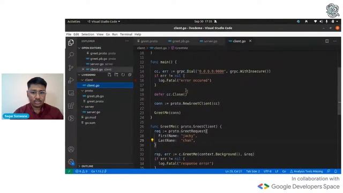
Task: Click Tab Size: 2 in status bar
Action: (x=253, y=172)
